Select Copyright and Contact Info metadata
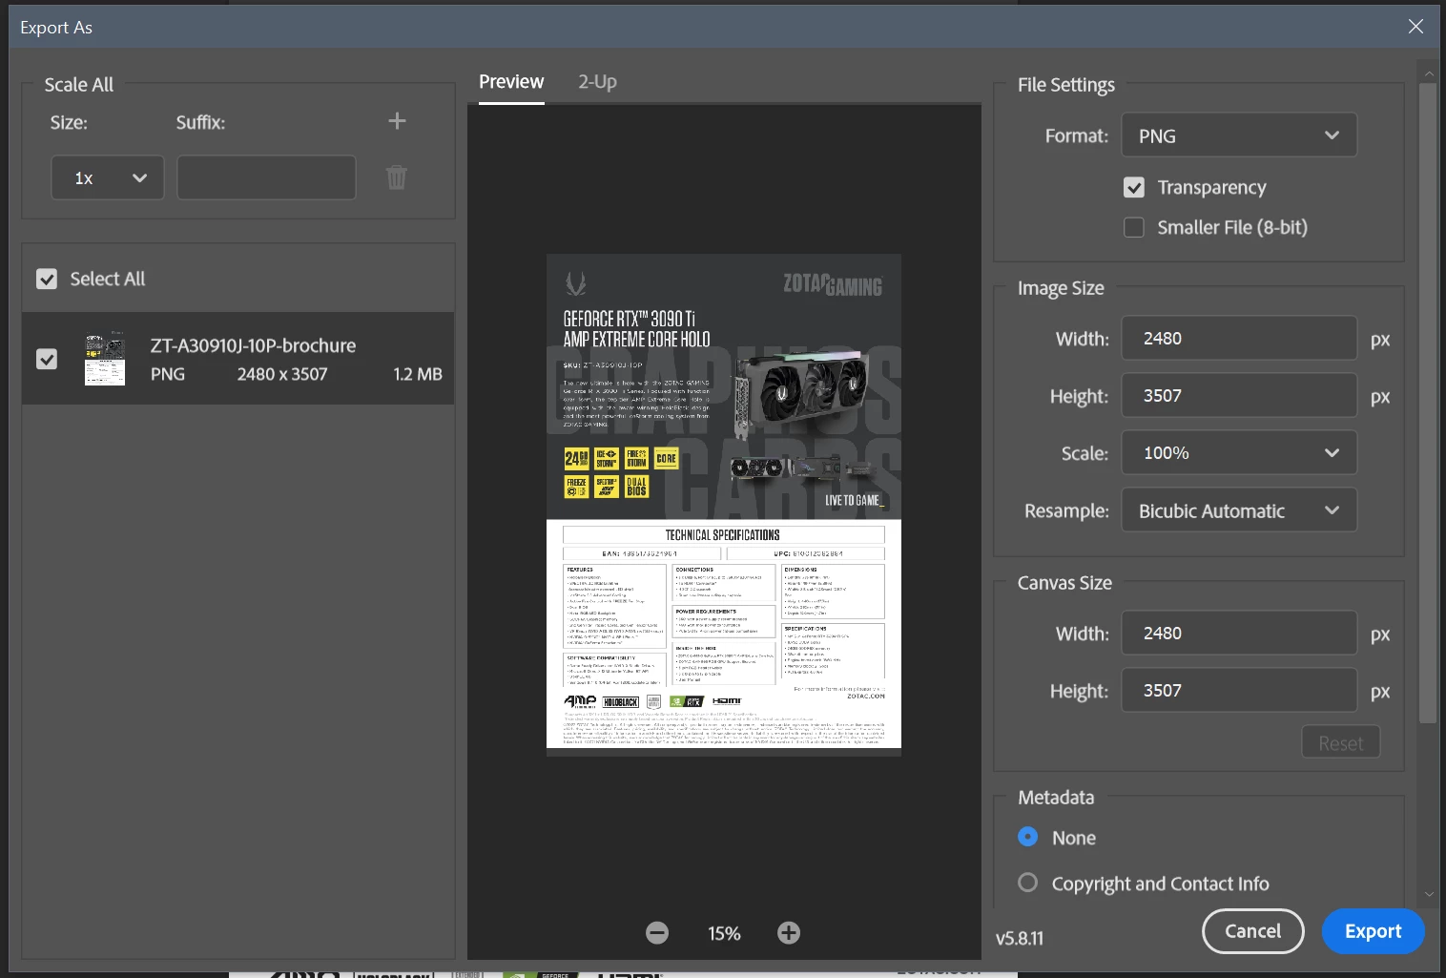The image size is (1446, 978). [1028, 883]
